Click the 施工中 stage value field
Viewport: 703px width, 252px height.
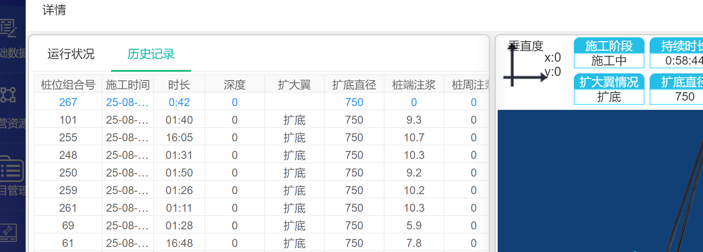(609, 61)
